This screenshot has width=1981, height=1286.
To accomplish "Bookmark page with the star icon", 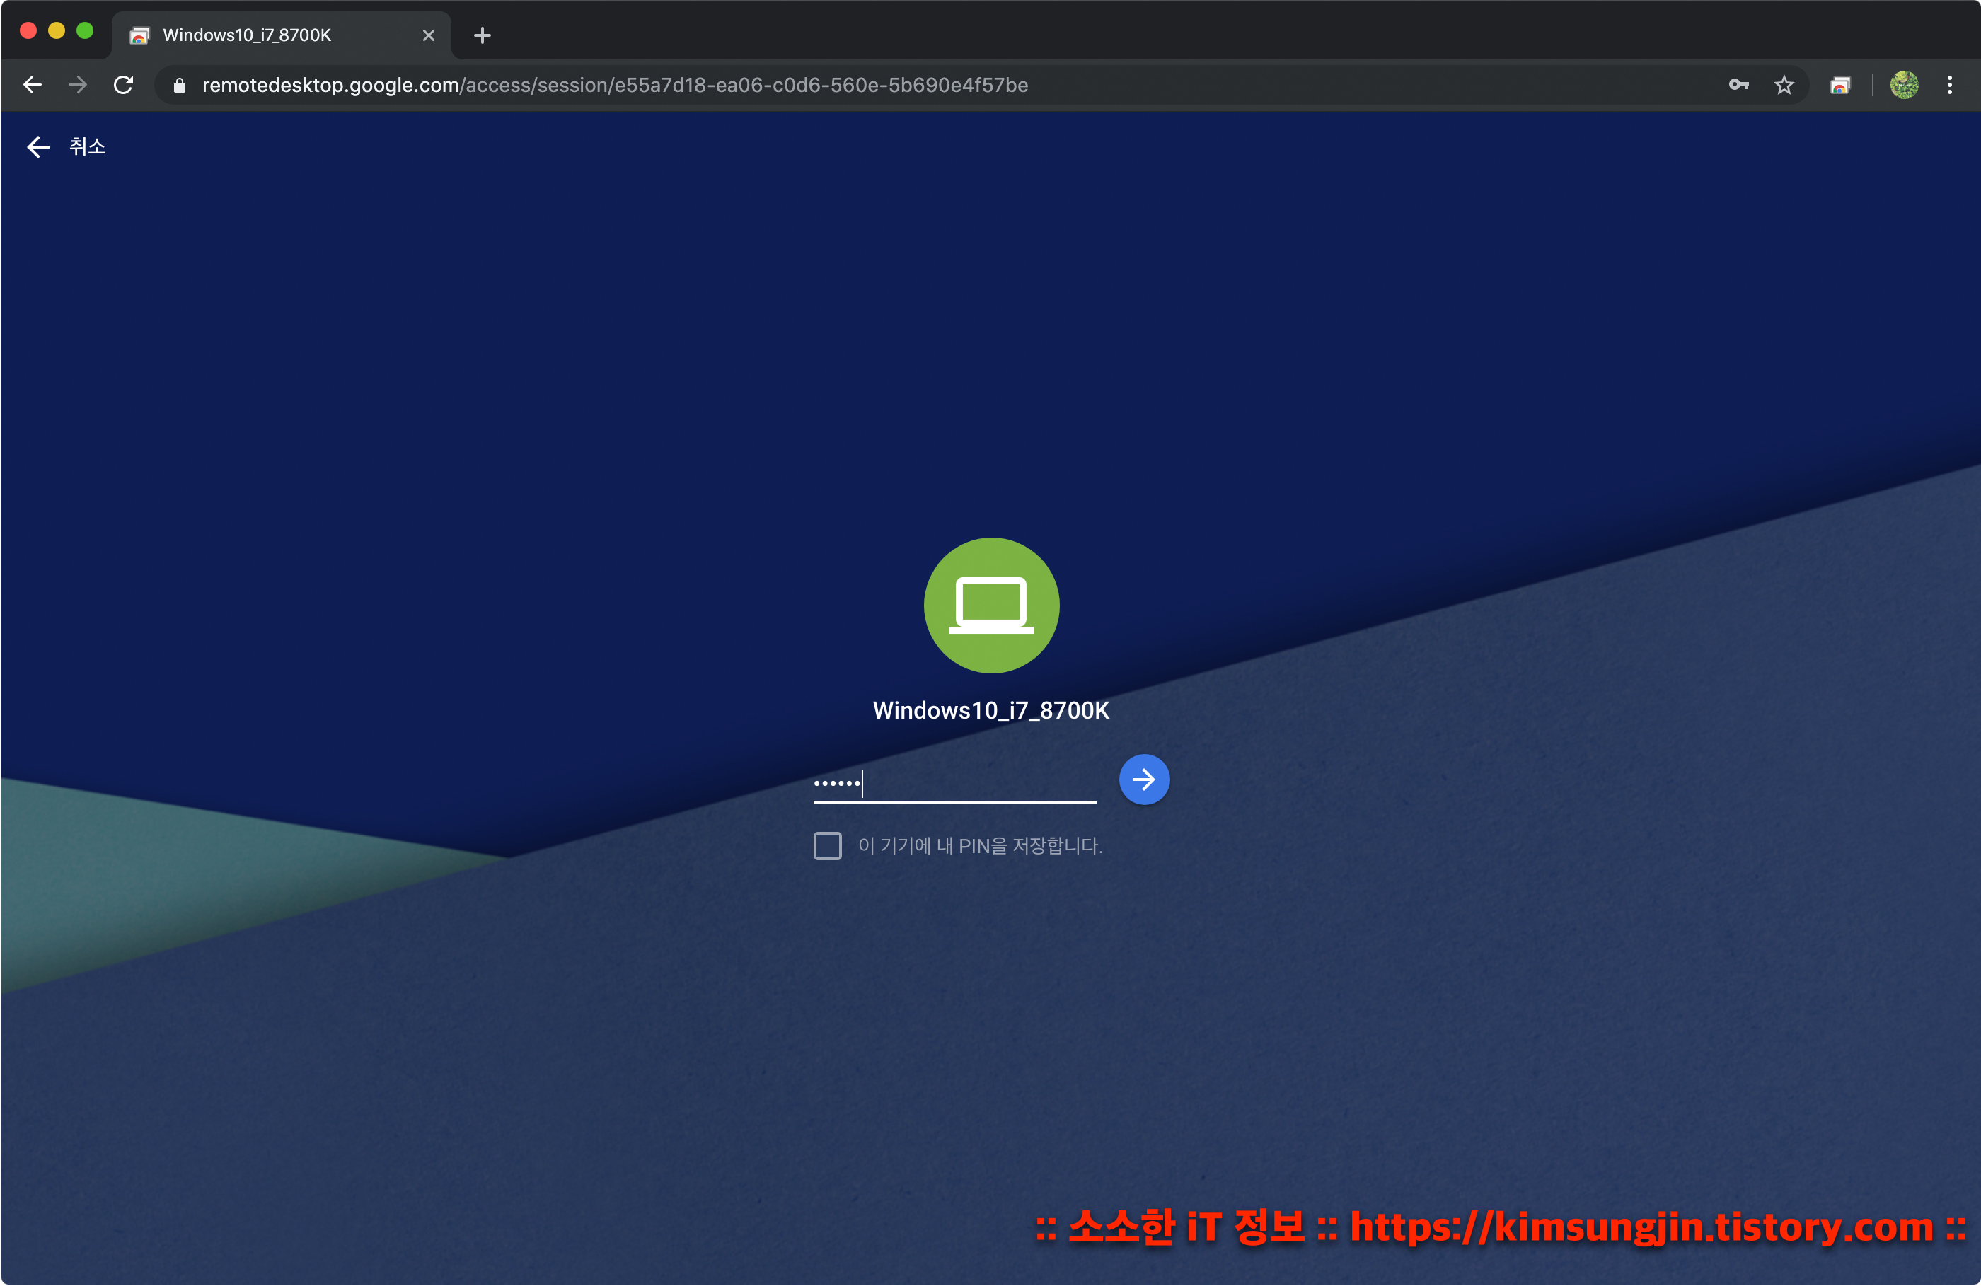I will [x=1783, y=85].
